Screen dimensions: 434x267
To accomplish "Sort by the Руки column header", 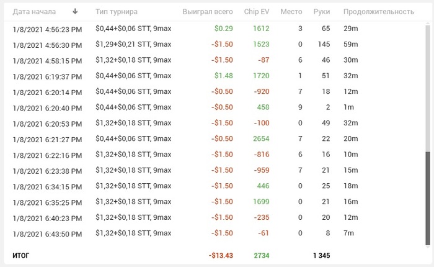I will pos(321,11).
